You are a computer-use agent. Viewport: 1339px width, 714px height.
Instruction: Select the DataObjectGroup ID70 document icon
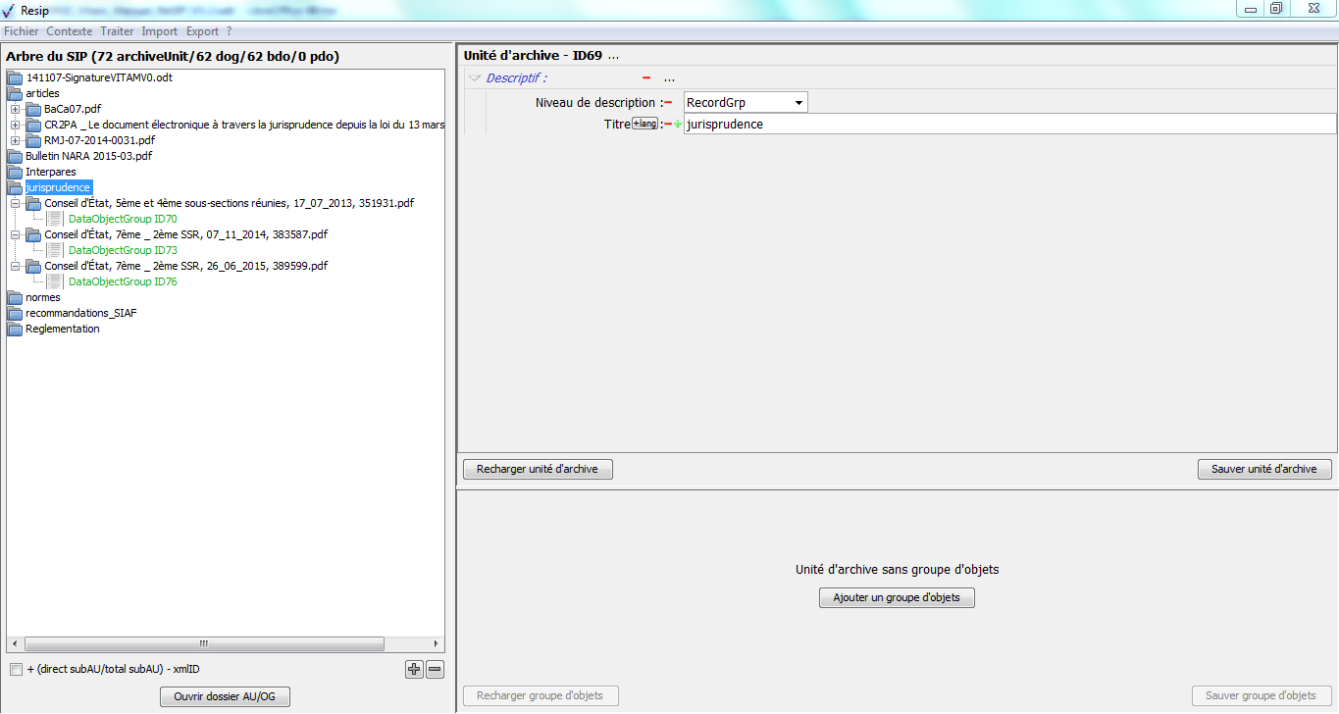click(x=56, y=219)
